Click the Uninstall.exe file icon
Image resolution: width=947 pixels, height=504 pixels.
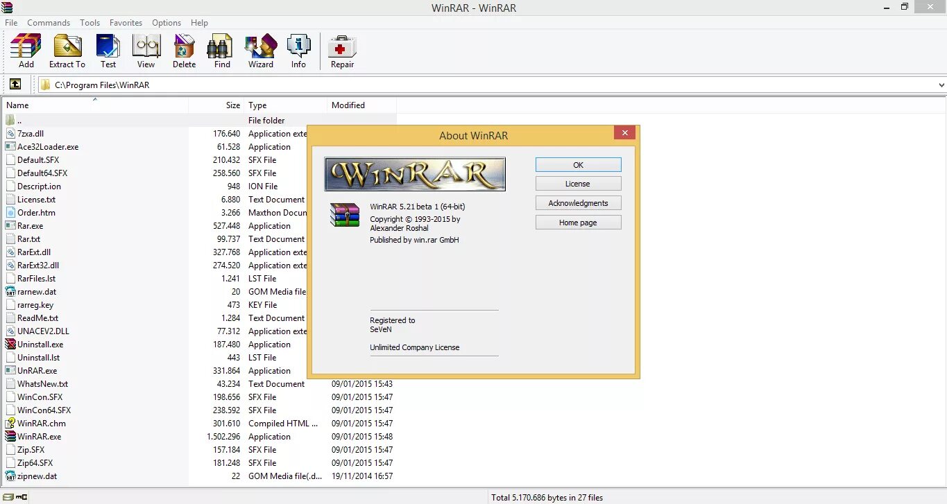tap(10, 345)
